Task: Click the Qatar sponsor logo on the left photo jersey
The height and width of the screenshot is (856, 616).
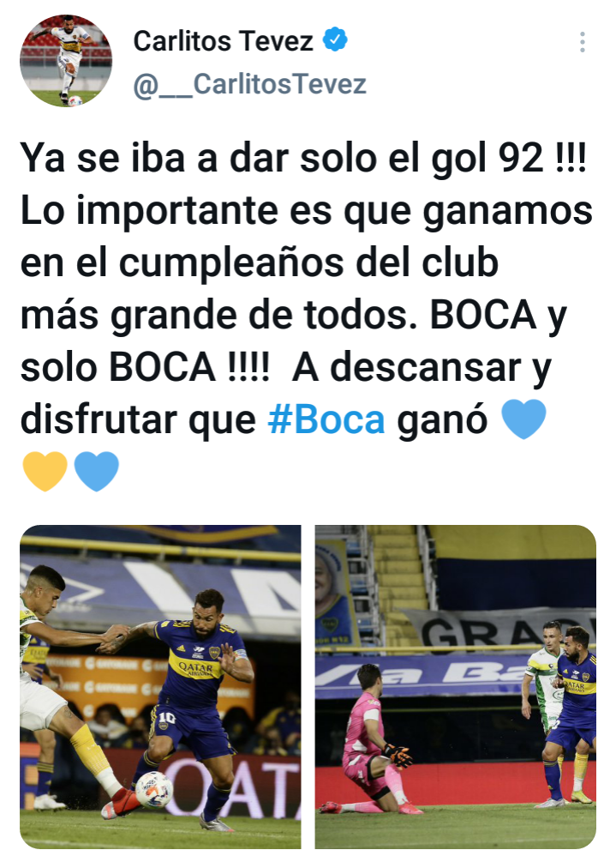Action: click(196, 669)
